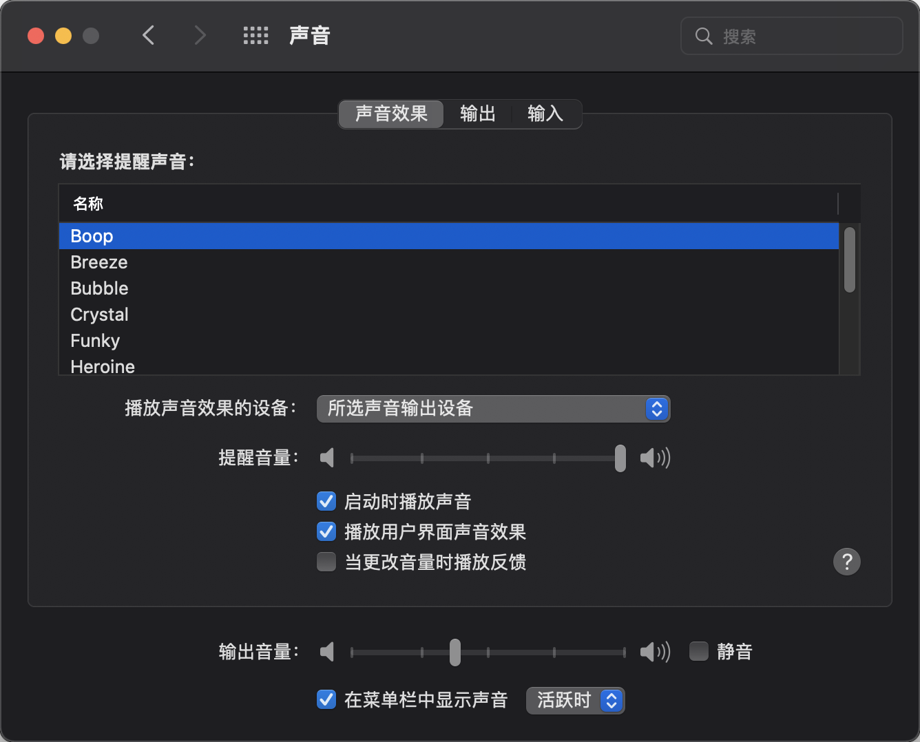
Task: Select the Funky alert sound
Action: [x=96, y=341]
